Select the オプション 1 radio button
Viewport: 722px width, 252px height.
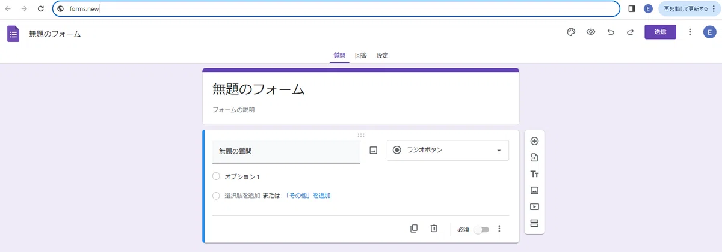point(216,176)
